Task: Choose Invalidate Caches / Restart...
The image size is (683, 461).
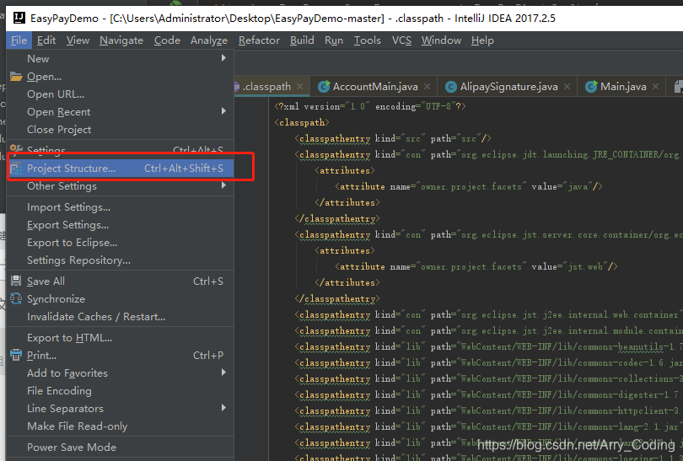Action: [x=121, y=317]
